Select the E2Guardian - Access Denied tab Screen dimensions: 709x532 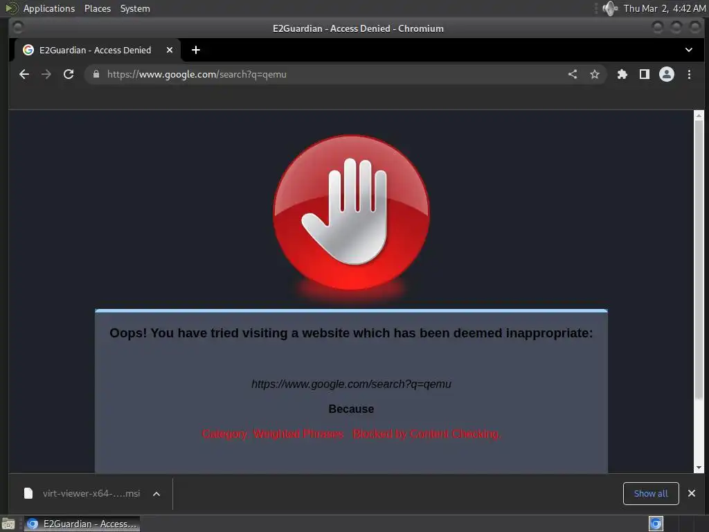click(97, 50)
